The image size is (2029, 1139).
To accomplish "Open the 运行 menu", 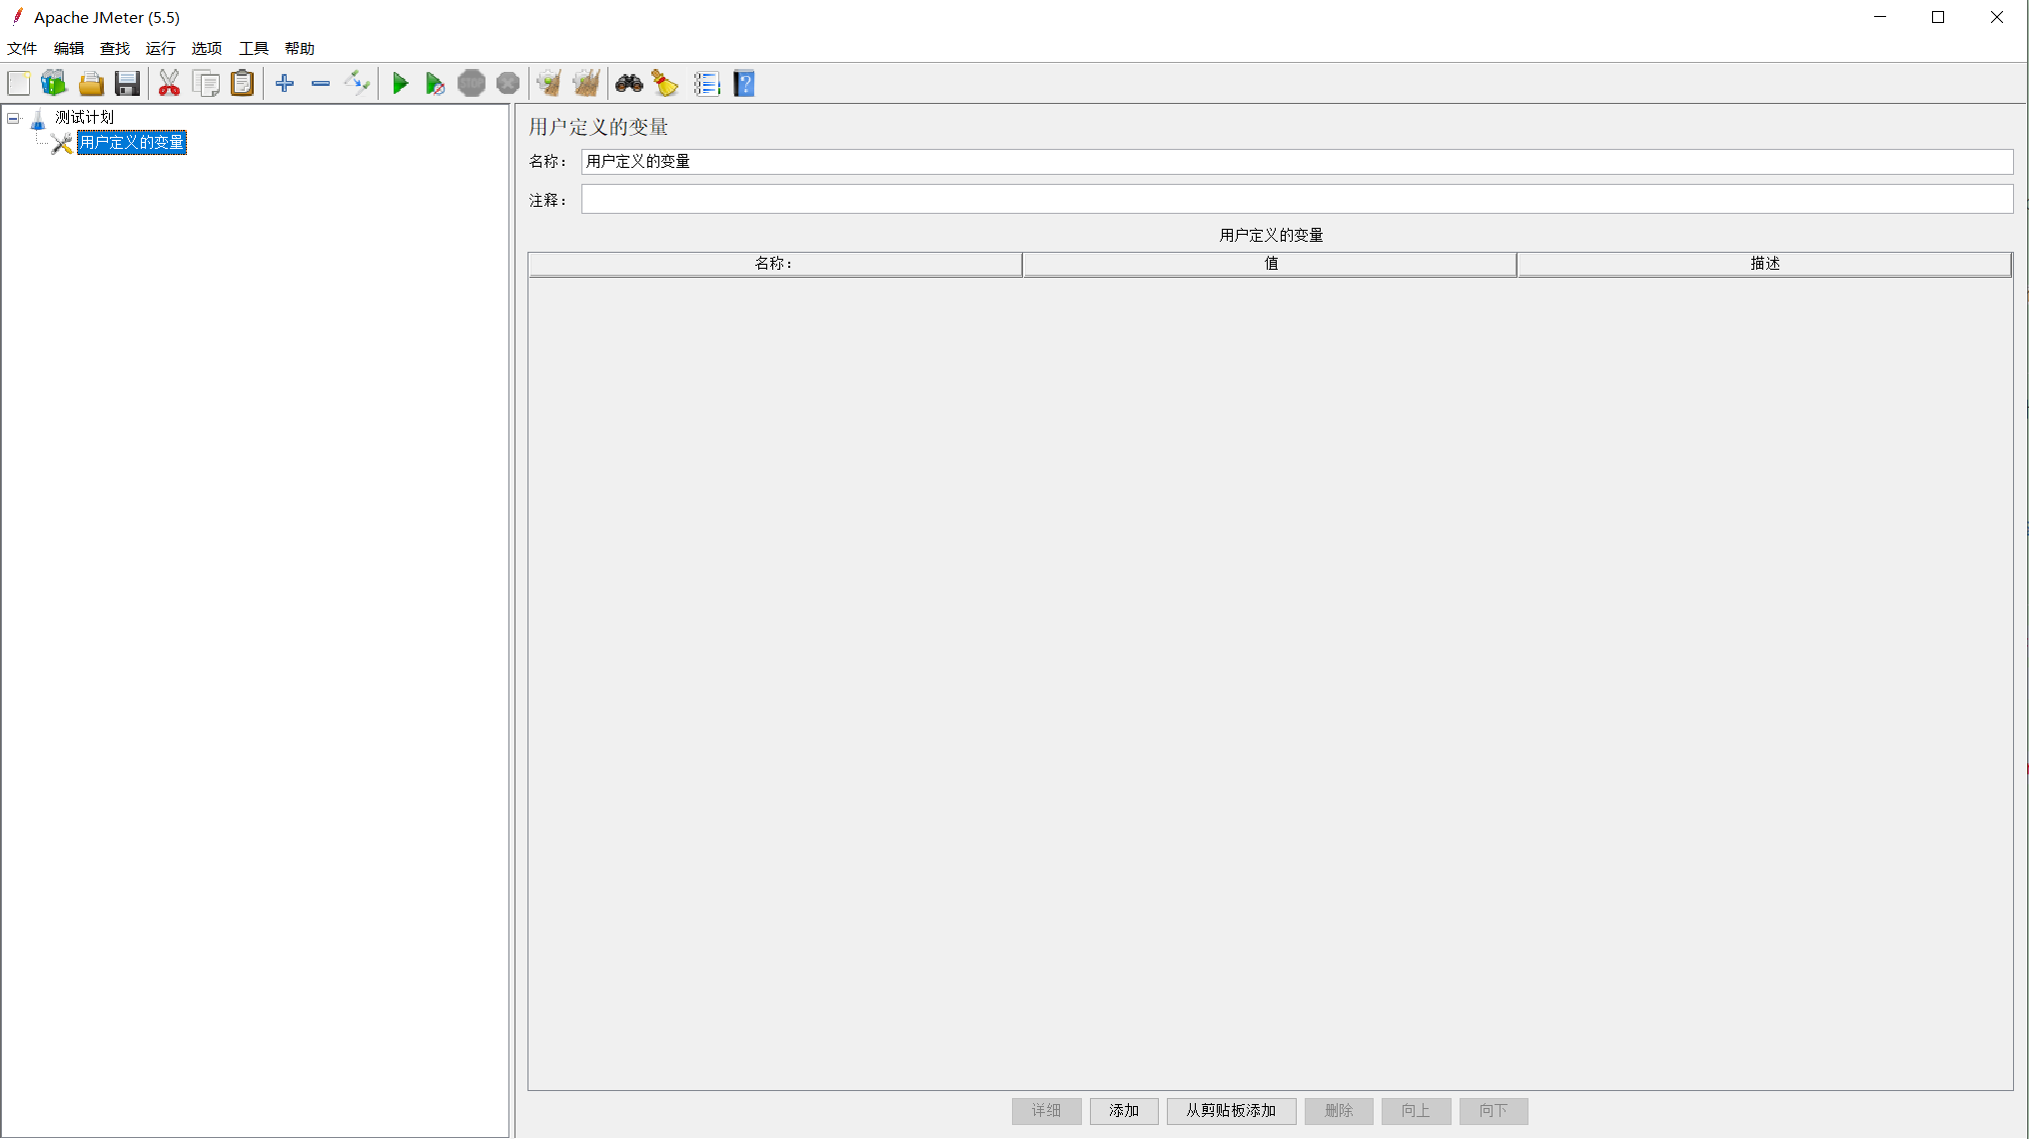I will [161, 49].
